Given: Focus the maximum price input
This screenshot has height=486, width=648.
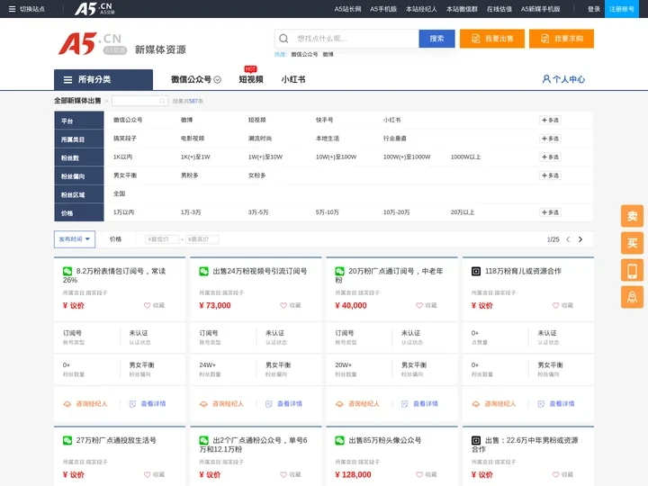Looking at the screenshot, I should (202, 239).
